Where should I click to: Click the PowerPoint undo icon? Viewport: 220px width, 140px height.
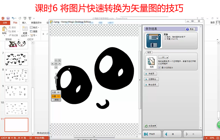(x=13, y=18)
